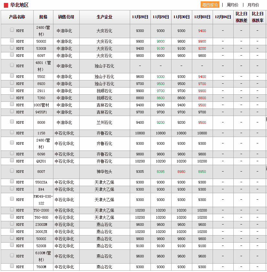Select the T60-800 row checkbox
Image resolution: width=267 pixels, height=272 pixels.
point(12,217)
